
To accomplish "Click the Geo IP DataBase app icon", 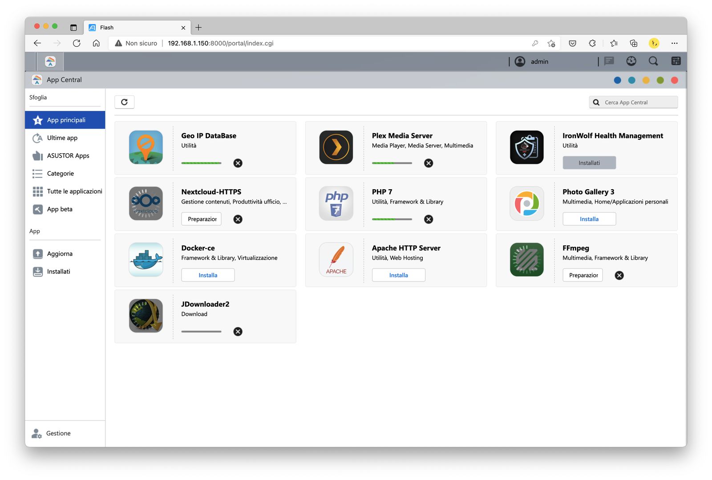I will [146, 147].
